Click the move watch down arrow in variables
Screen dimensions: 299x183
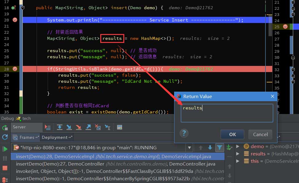(229, 176)
